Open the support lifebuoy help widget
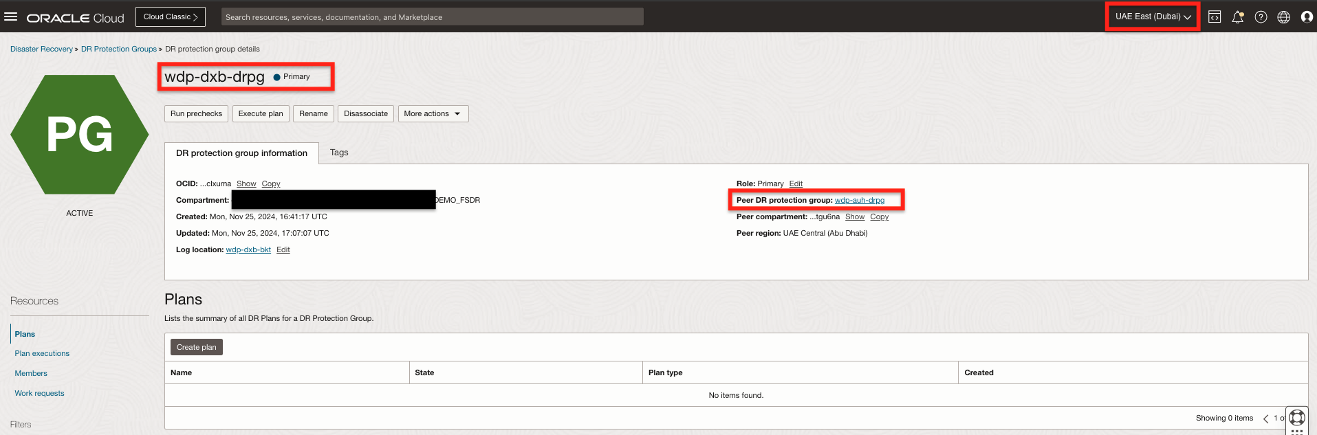This screenshot has width=1317, height=435. [1297, 417]
